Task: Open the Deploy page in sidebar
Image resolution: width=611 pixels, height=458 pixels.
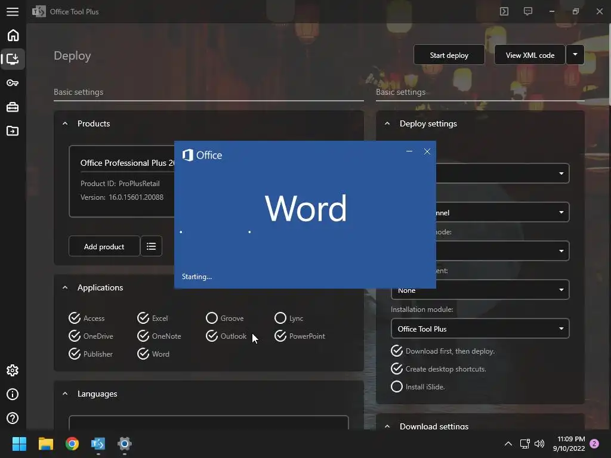Action: point(13,59)
